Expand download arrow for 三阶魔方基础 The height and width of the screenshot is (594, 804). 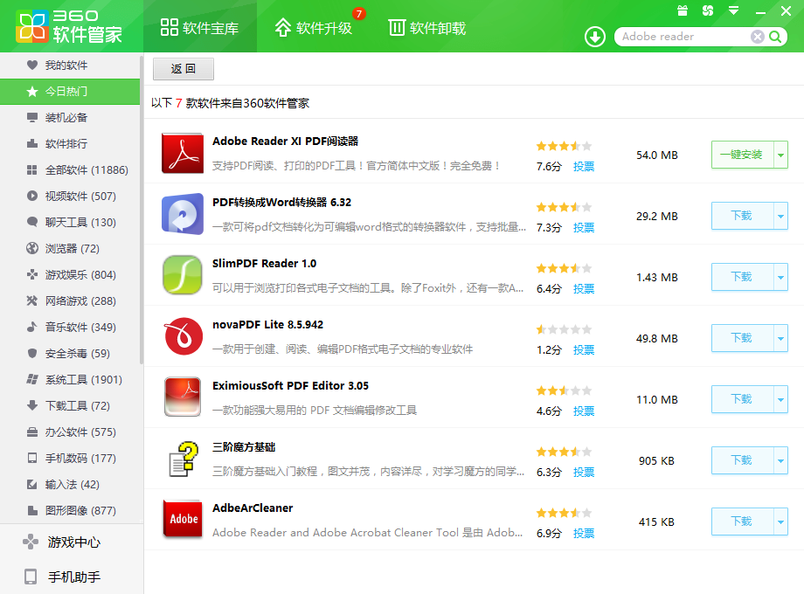point(780,460)
